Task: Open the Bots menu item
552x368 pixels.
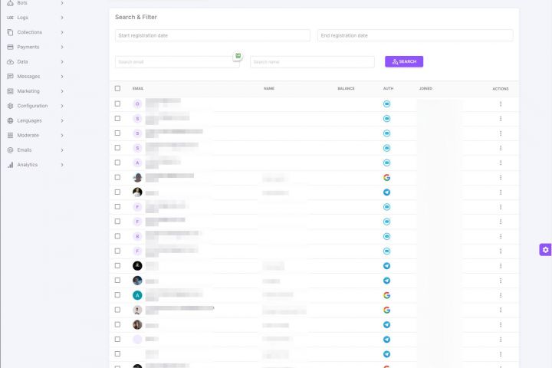Action: pyautogui.click(x=22, y=3)
